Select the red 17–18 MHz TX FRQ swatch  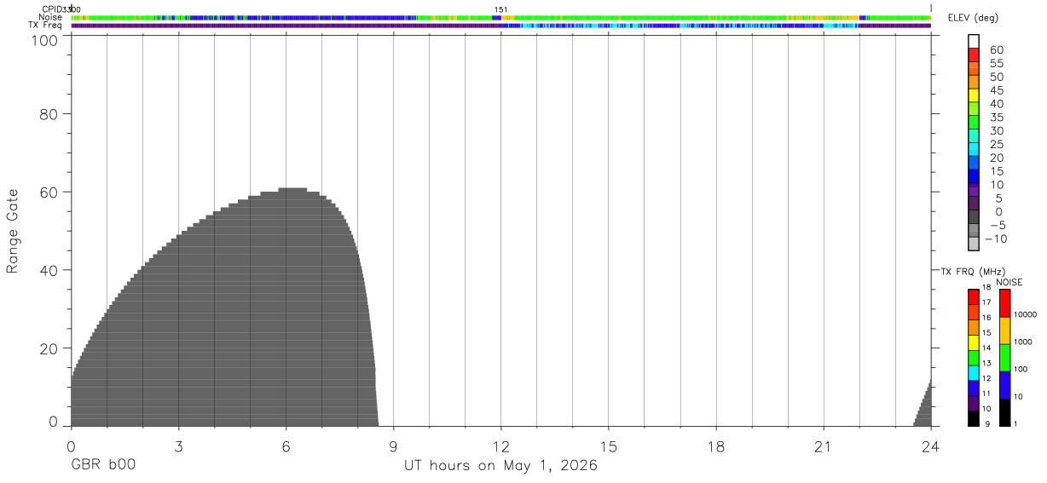974,296
